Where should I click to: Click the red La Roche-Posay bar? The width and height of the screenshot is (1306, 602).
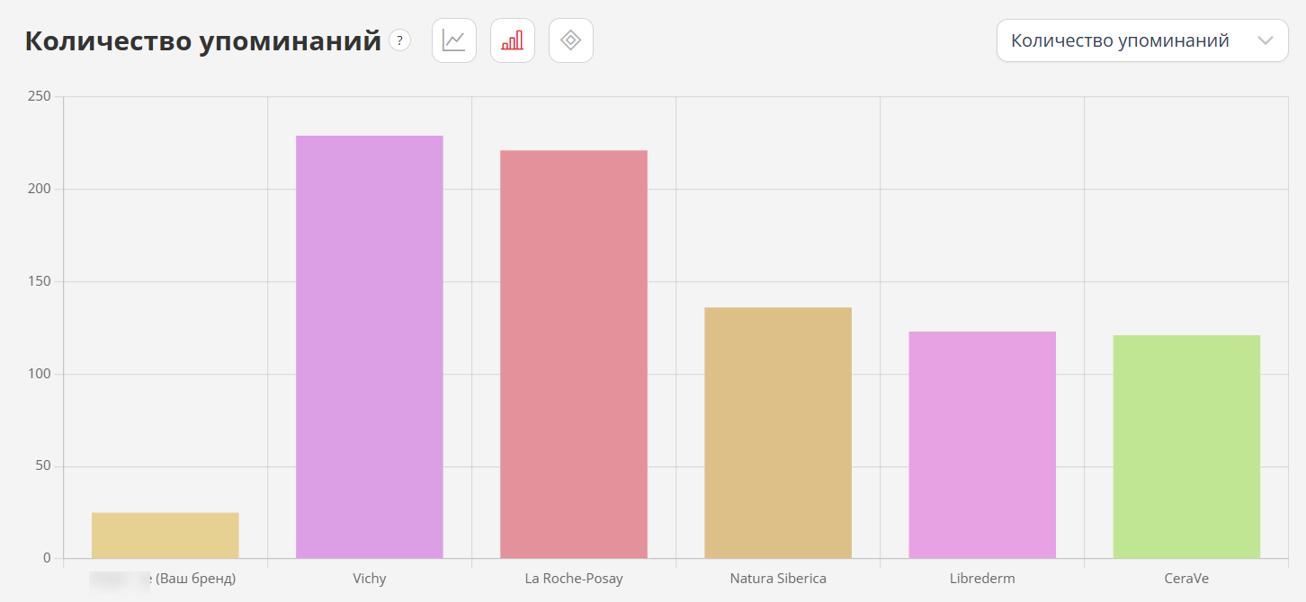tap(574, 354)
